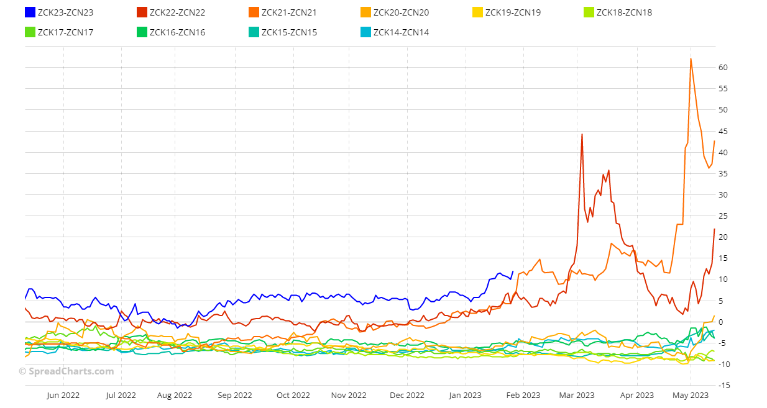Click the ZCK21-ZCN21 peak near 62
The height and width of the screenshot is (408, 767).
coord(691,59)
